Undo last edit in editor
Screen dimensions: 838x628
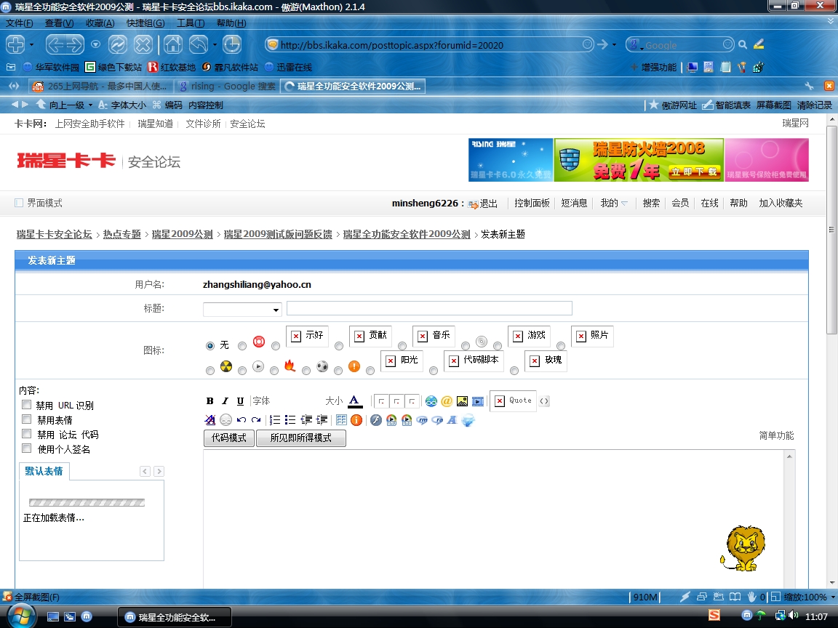pyautogui.click(x=242, y=420)
